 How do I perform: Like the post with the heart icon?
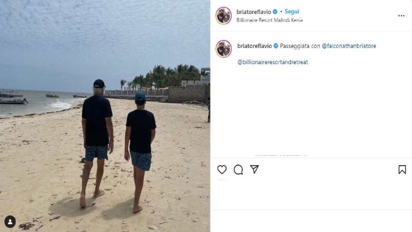pos(222,170)
